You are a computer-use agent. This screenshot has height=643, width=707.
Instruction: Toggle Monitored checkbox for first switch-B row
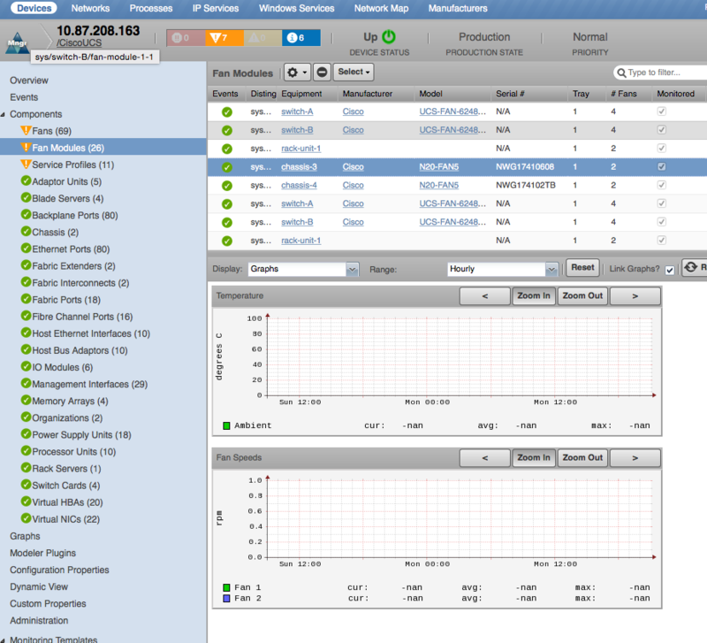point(661,130)
